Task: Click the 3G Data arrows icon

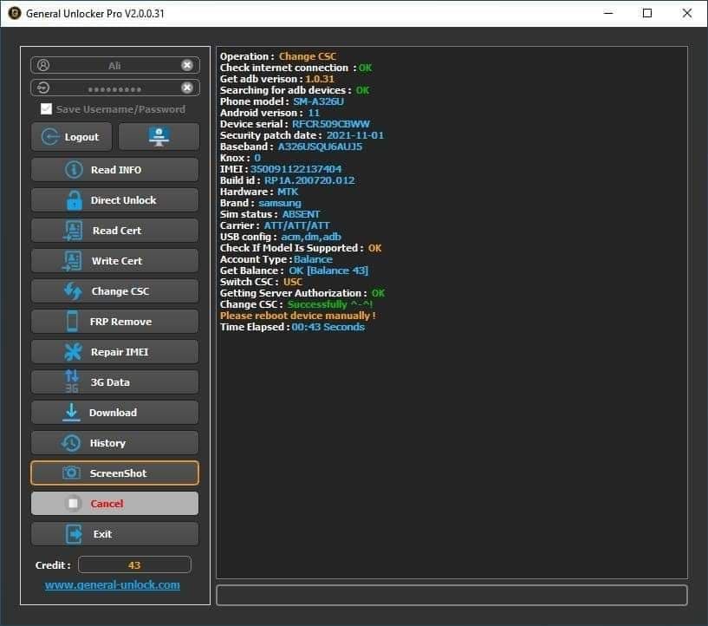Action: tap(72, 381)
